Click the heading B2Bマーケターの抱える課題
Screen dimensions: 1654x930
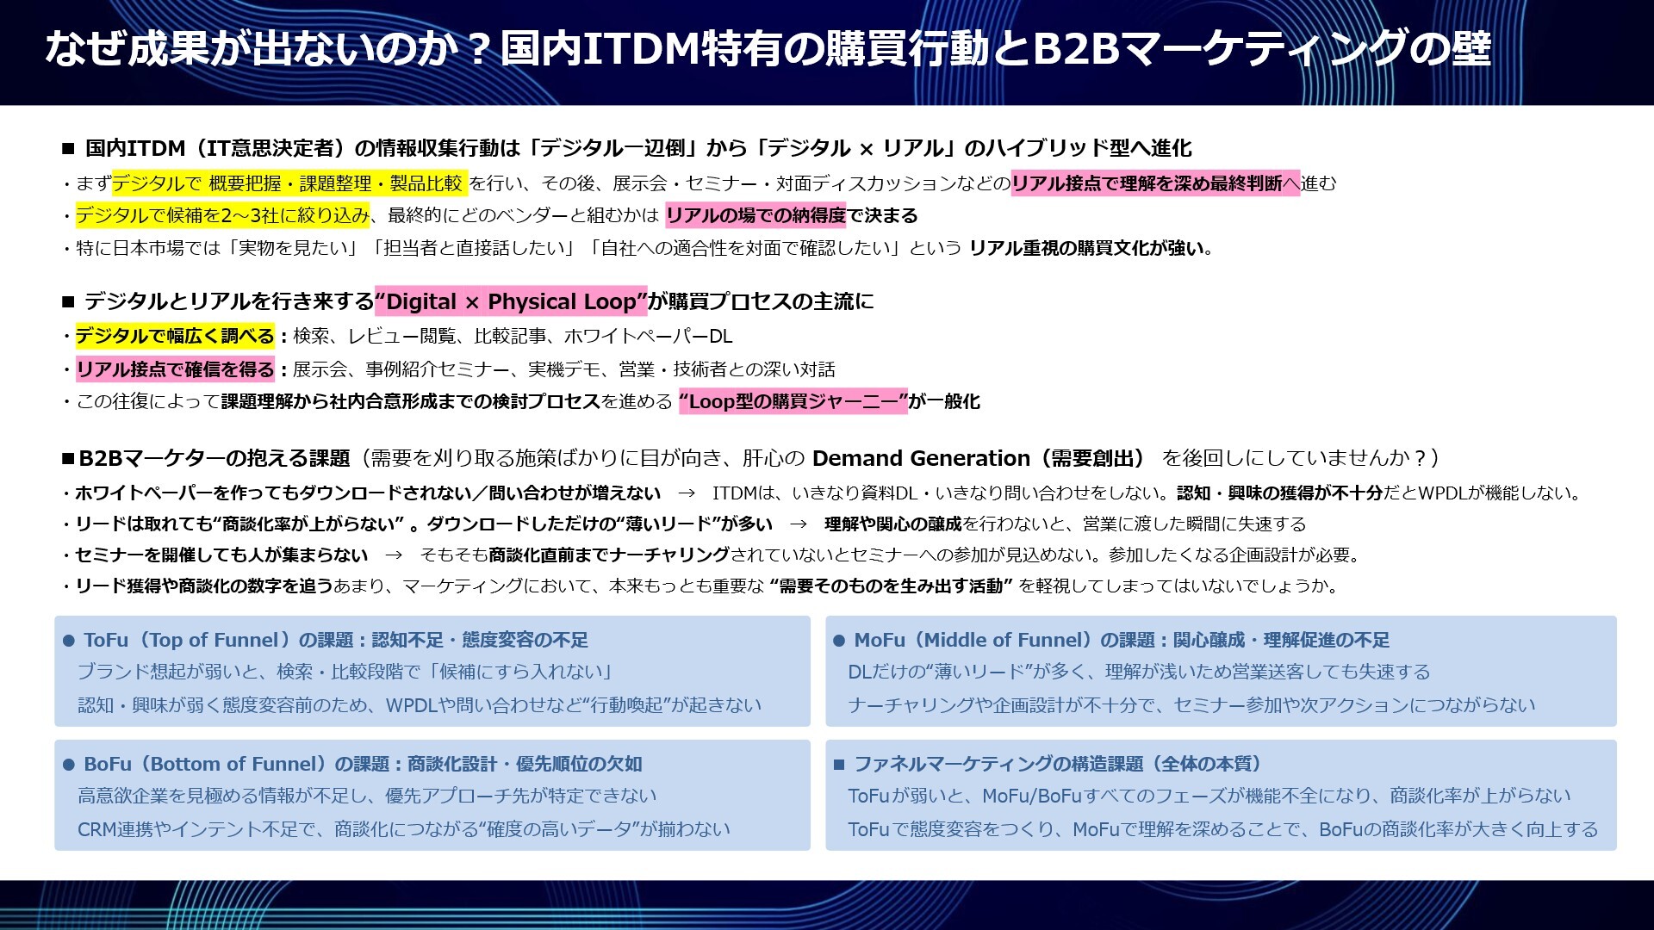(x=214, y=458)
